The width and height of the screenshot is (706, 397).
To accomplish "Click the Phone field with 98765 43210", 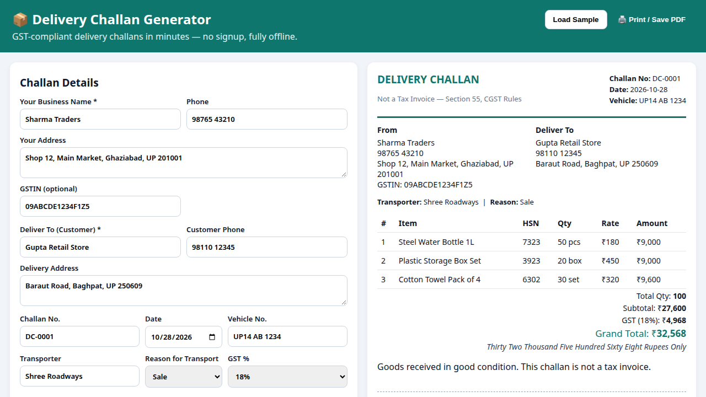I will (267, 119).
